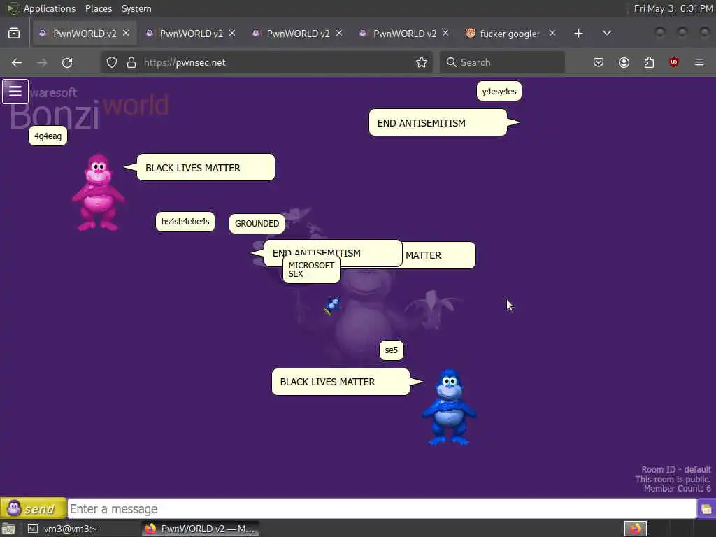
Task: Open the System menu
Action: click(136, 8)
